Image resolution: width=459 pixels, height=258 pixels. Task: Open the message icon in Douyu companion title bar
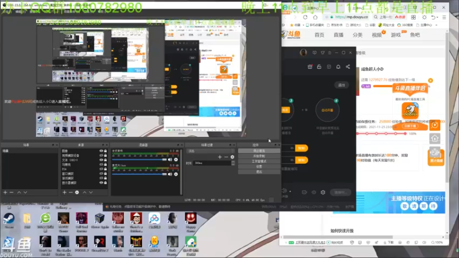[314, 53]
